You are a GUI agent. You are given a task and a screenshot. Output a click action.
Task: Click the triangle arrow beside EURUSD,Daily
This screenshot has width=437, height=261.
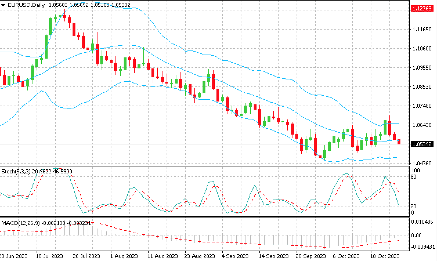(3, 5)
